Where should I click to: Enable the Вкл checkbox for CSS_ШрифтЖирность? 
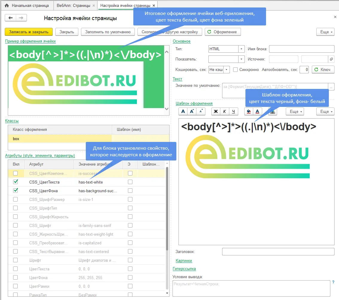tap(15, 216)
